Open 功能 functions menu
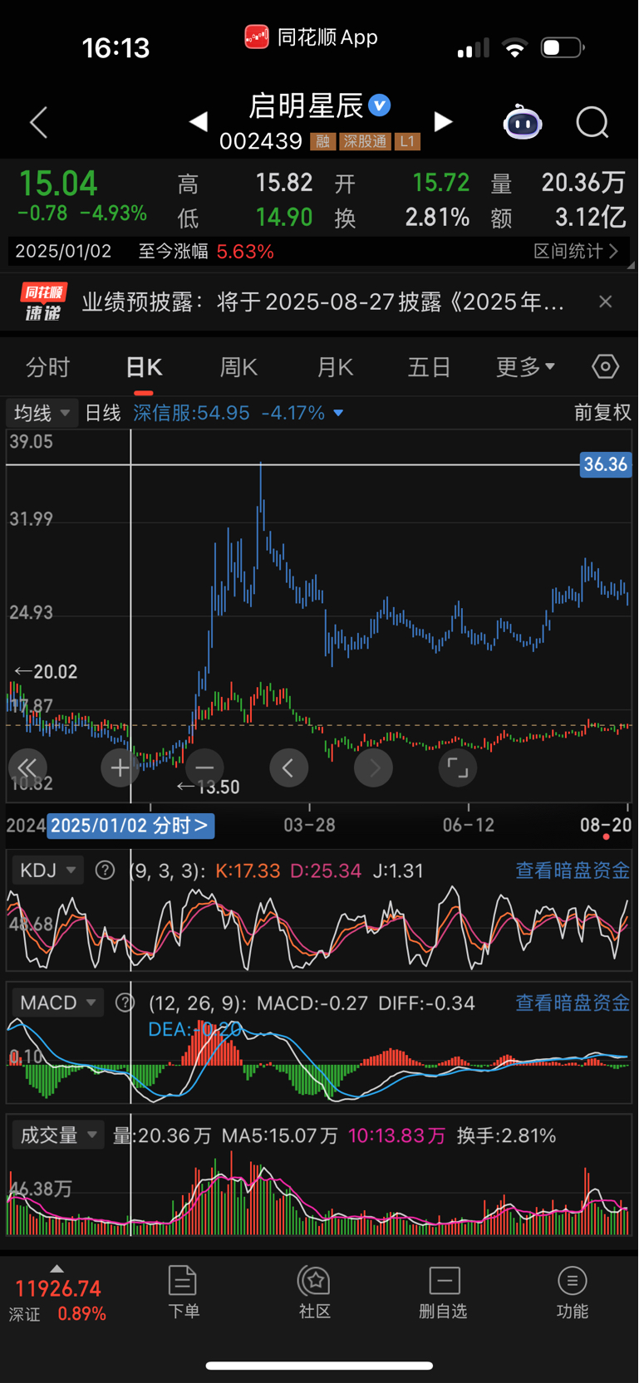639x1383 pixels. tap(573, 1292)
